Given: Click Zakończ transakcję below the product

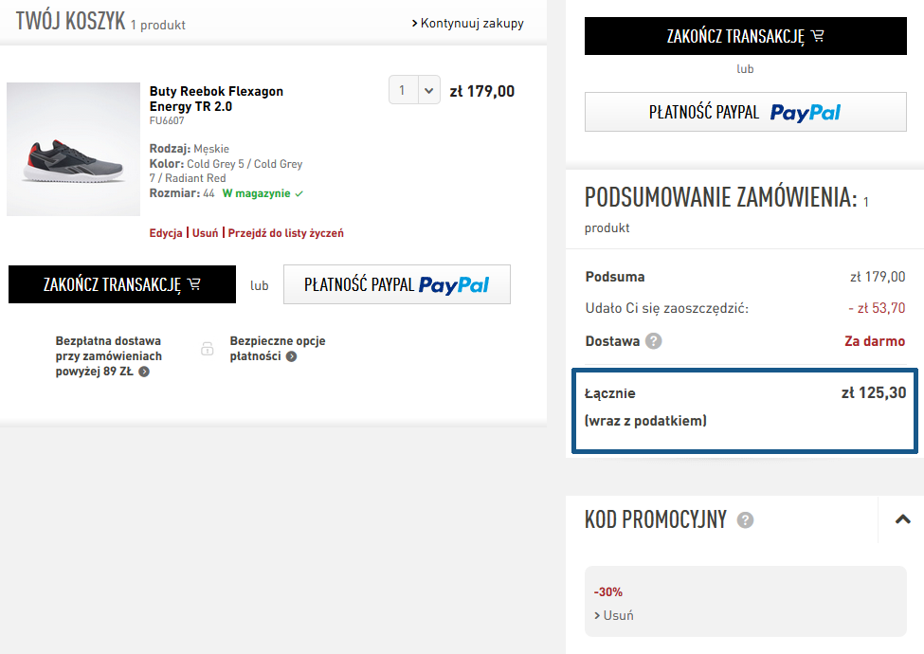Looking at the screenshot, I should click(122, 284).
